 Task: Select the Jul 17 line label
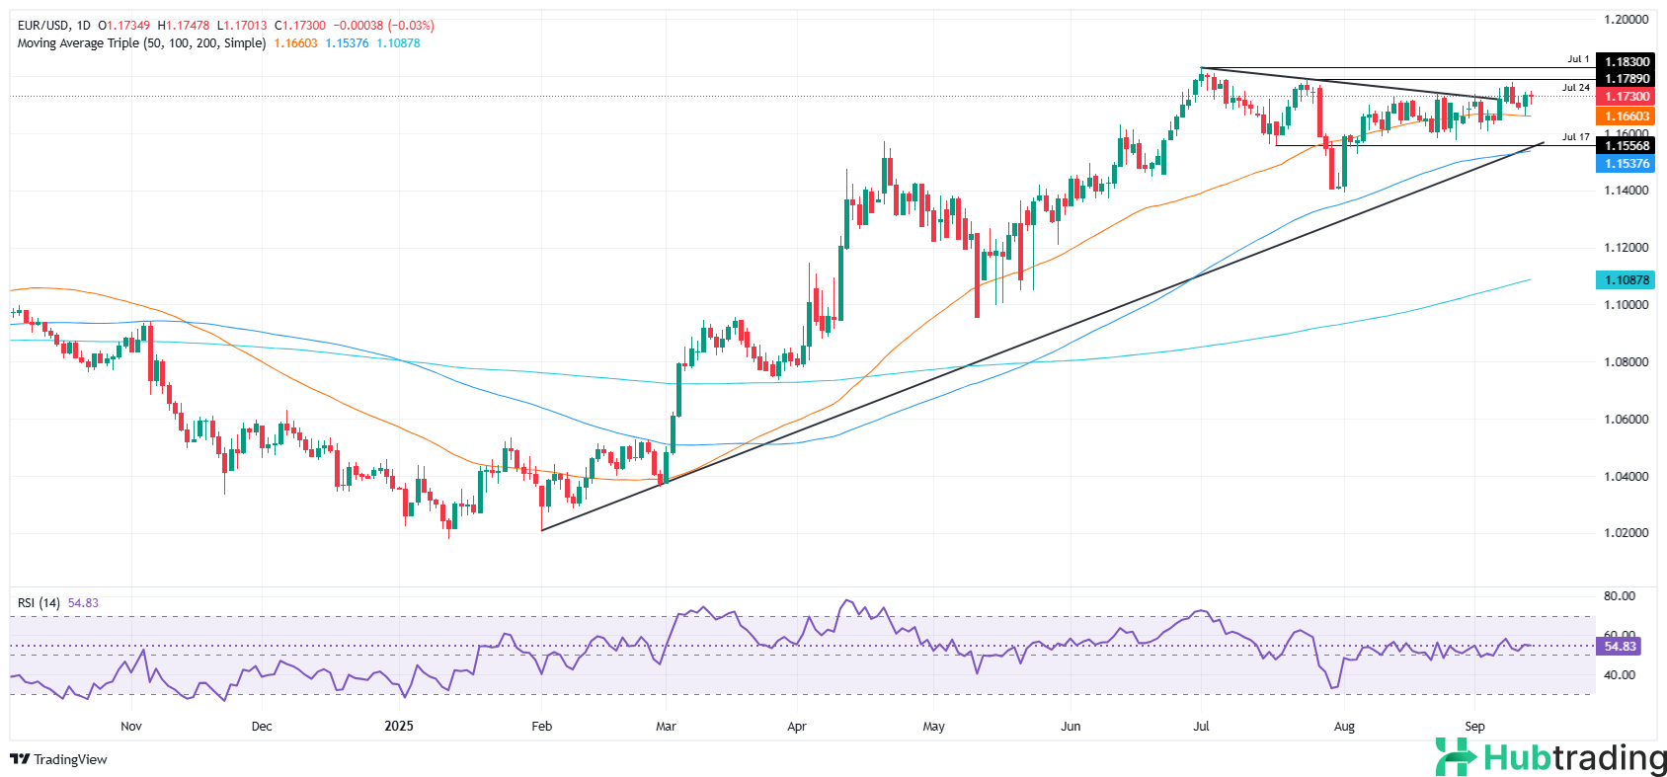click(x=1575, y=137)
